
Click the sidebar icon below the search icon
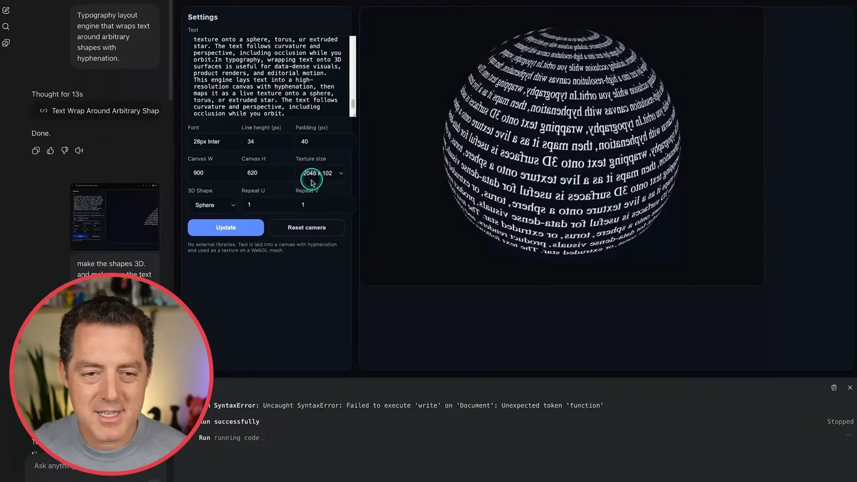coord(6,43)
